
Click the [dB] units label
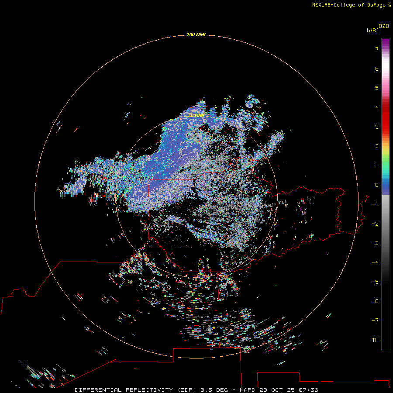coord(372,31)
